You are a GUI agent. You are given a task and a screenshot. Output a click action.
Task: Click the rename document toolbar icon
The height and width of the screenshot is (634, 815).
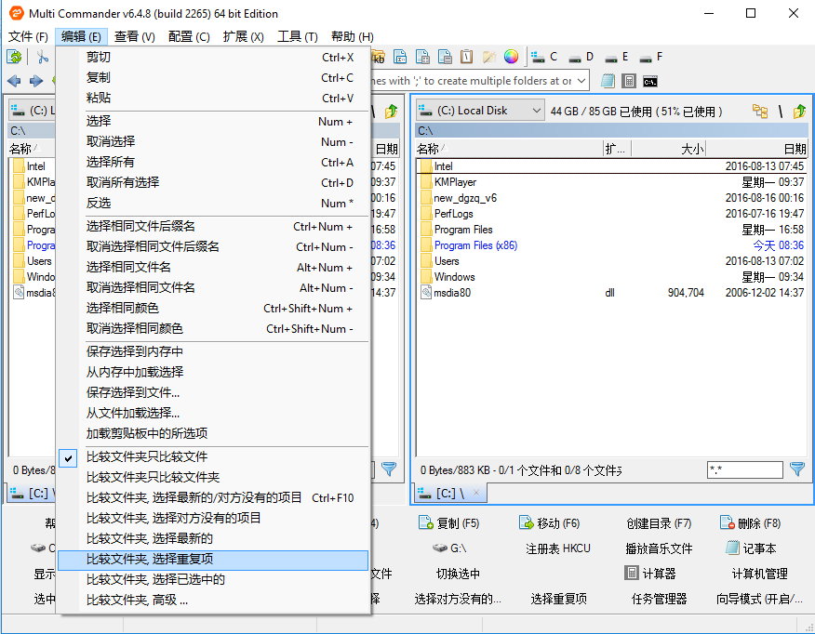pyautogui.click(x=400, y=57)
